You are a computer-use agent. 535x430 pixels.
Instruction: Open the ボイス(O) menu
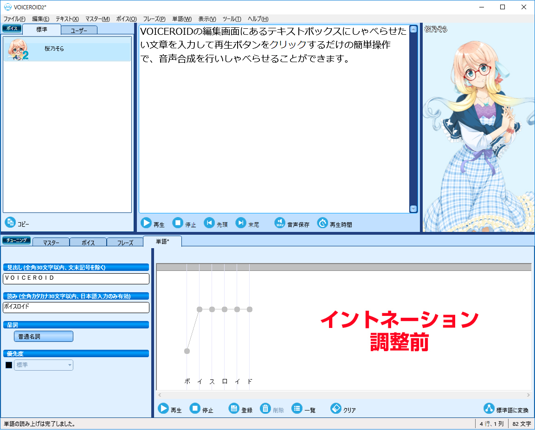click(126, 19)
